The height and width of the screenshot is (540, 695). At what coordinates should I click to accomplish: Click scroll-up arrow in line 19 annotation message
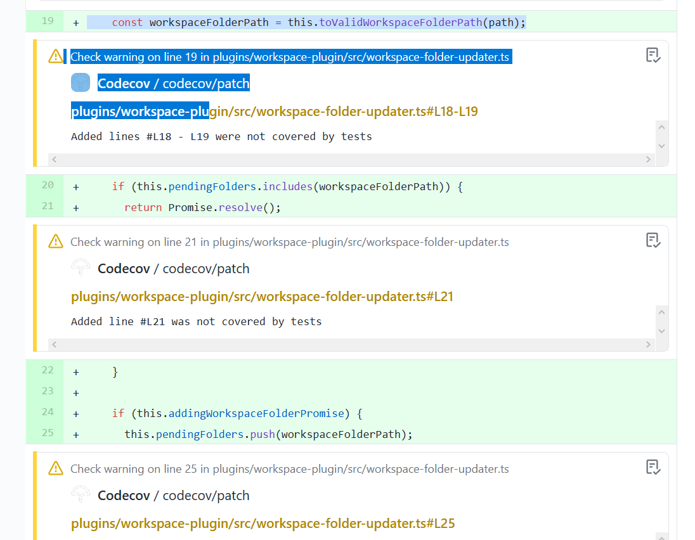tap(662, 127)
